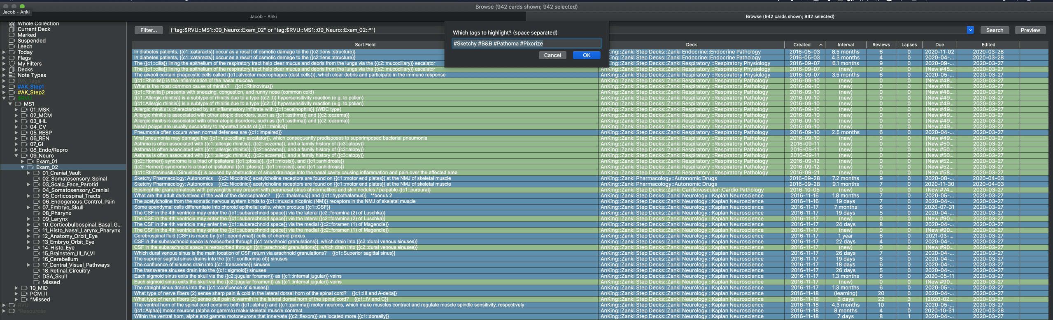
Task: Click the tag icon beside 02_Somatosensory_Spinal
Action: click(37, 179)
